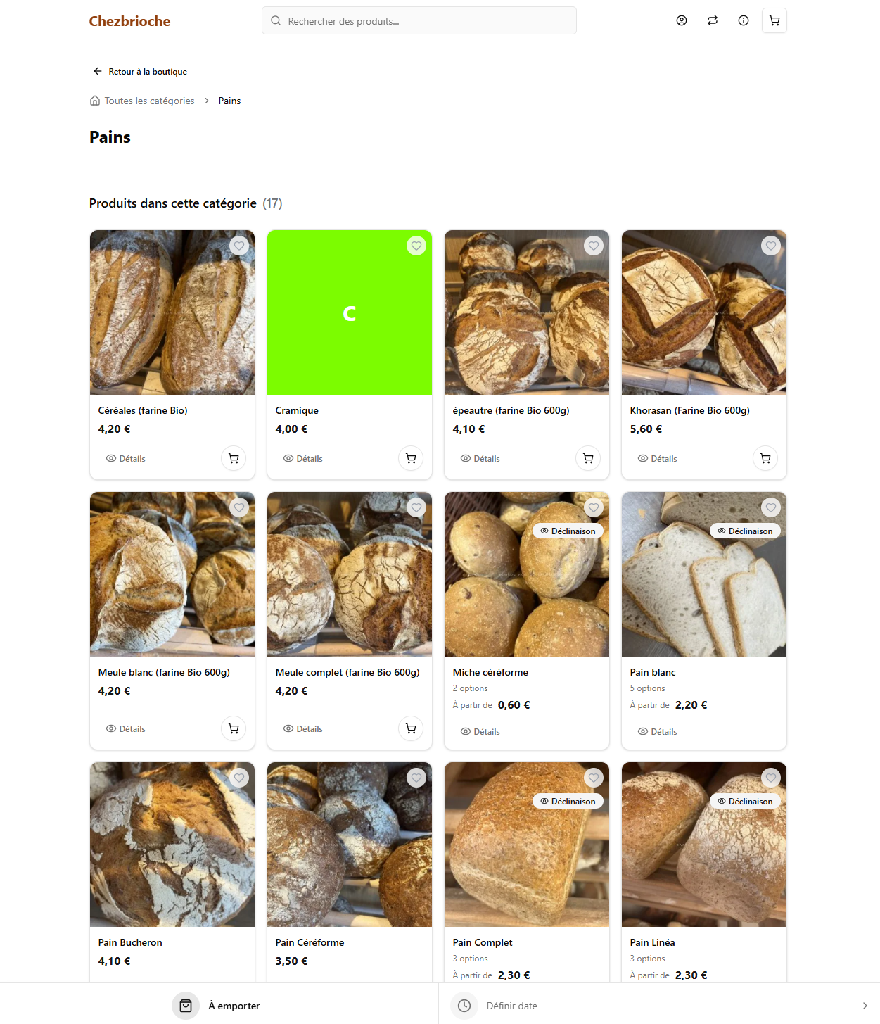Add Meule complet to cart

point(411,728)
